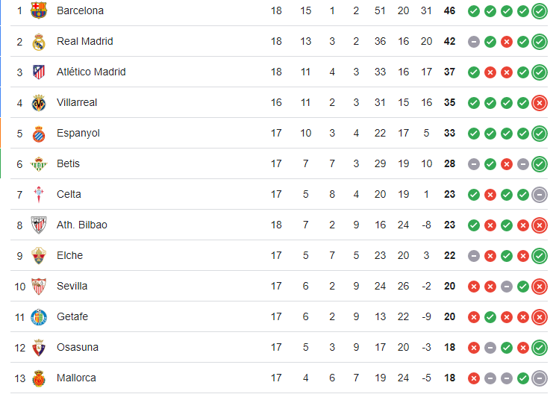The height and width of the screenshot is (400, 553).
Task: Click Barcelona's latest circled win result icon
Action: pyautogui.click(x=540, y=10)
